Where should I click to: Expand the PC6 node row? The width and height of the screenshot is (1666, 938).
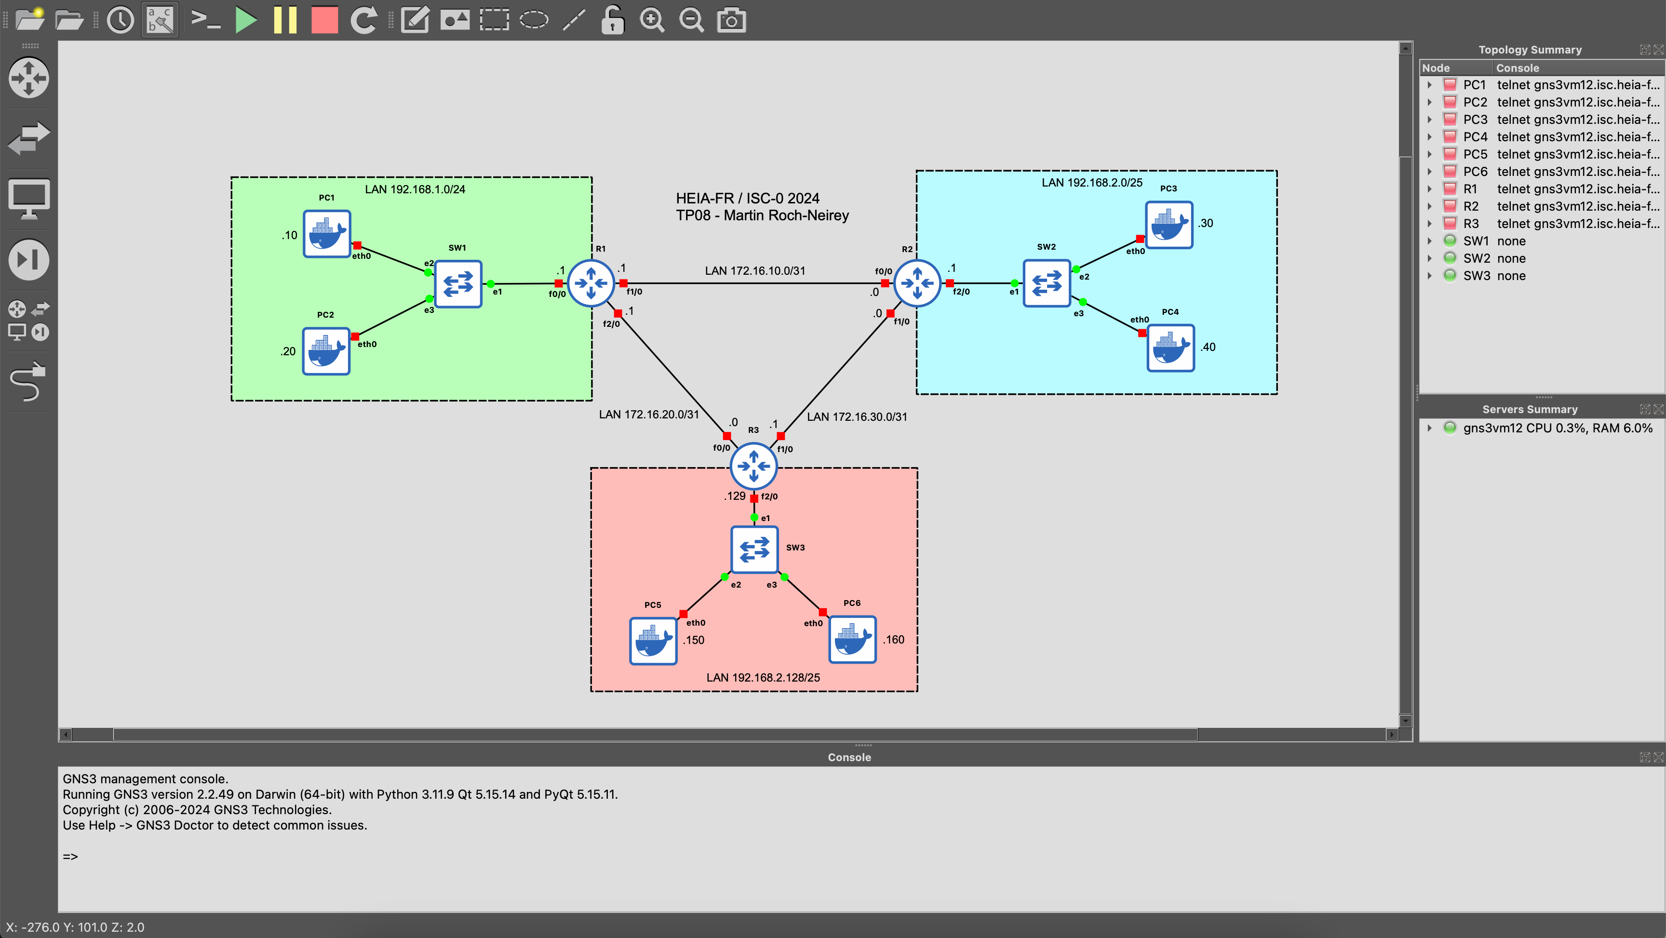coord(1430,172)
